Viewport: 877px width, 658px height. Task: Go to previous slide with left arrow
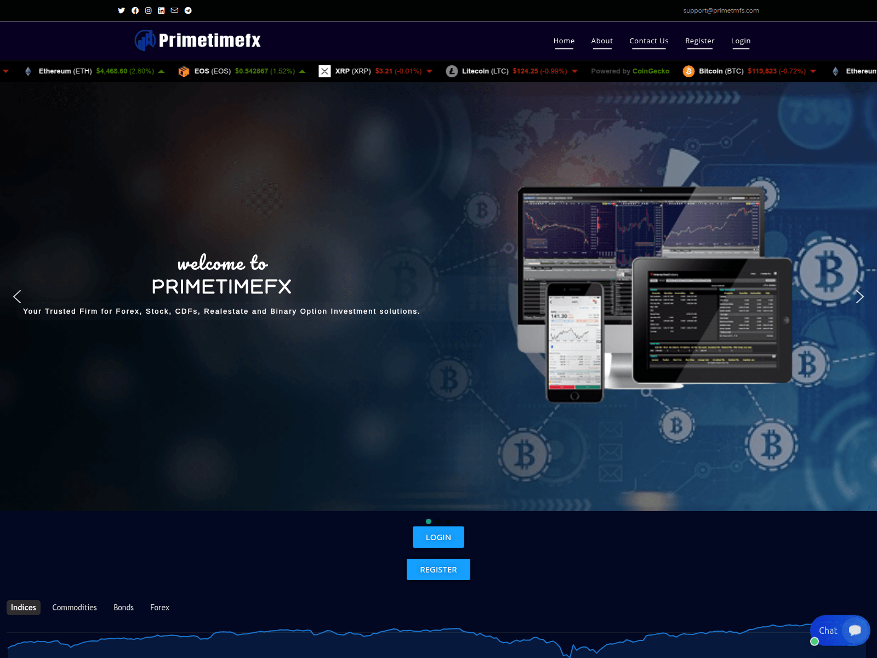(x=17, y=297)
